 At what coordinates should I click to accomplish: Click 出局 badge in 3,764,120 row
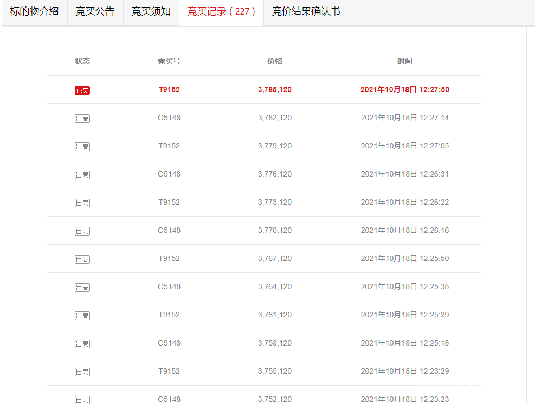(x=82, y=288)
